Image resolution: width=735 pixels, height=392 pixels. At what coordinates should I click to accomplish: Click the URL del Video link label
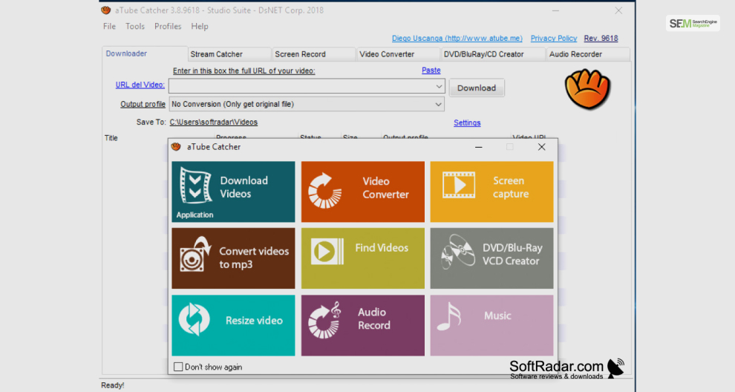point(140,85)
